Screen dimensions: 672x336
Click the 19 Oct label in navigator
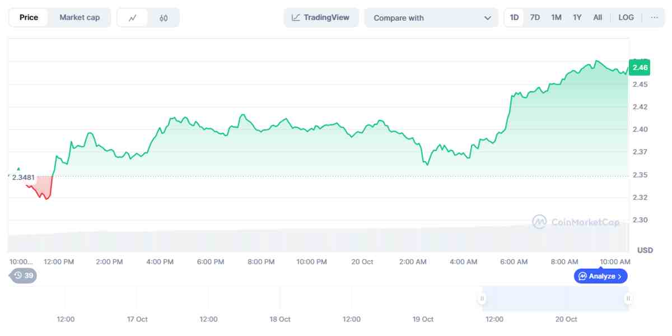pos(423,319)
